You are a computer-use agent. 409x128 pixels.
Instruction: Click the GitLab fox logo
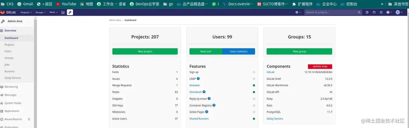[2, 12]
